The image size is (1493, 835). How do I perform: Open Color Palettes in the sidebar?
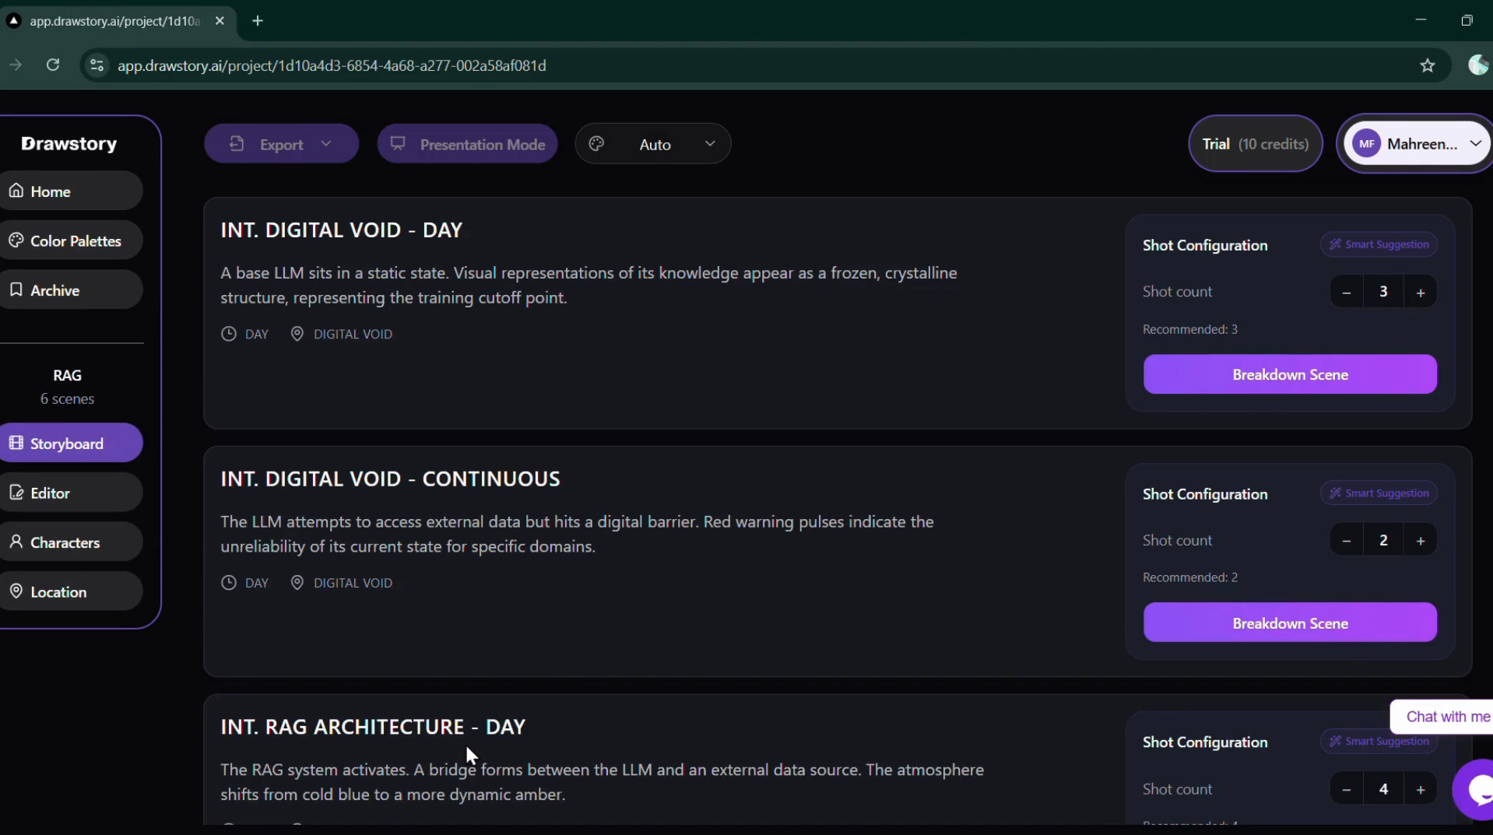coord(71,241)
